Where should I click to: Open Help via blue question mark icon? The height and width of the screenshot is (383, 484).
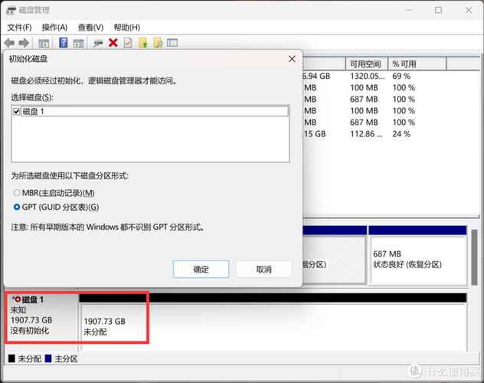tap(64, 43)
